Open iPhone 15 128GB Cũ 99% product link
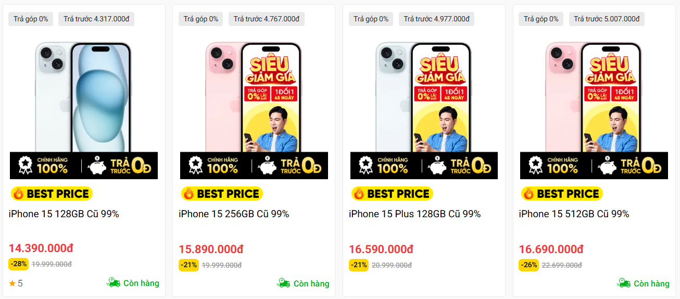This screenshot has width=680, height=299. pyautogui.click(x=64, y=214)
